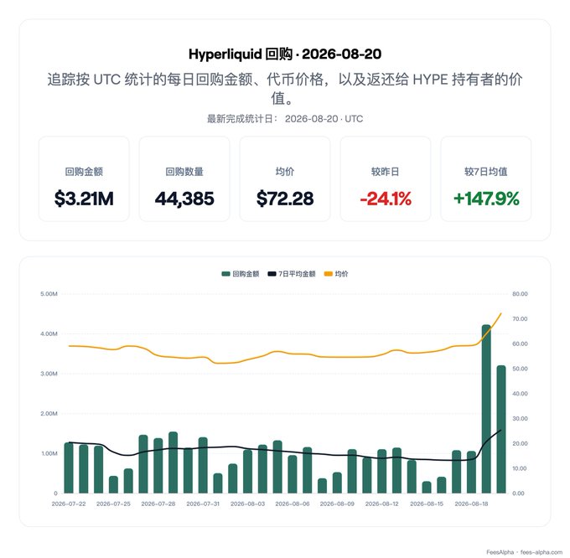This screenshot has height=558, width=570.
Task: Select the 回购数量 card showing 44,385
Action: [184, 178]
